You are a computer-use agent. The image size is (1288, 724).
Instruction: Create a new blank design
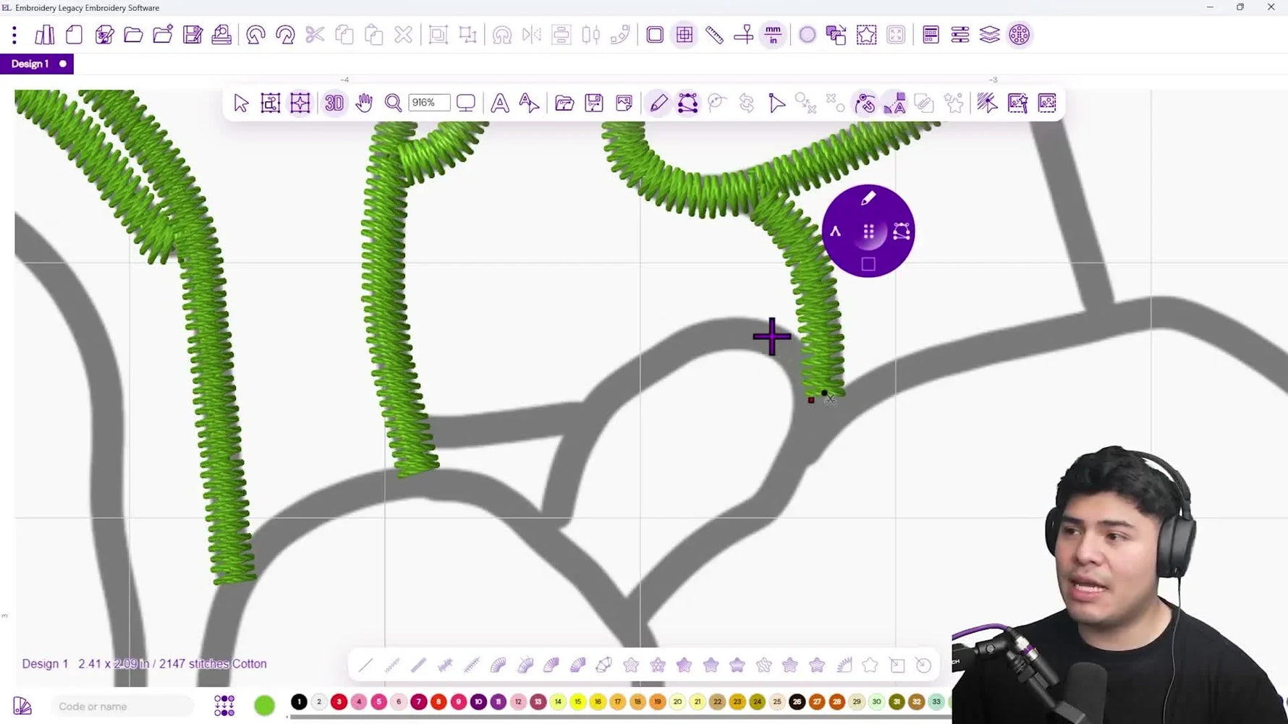[74, 35]
